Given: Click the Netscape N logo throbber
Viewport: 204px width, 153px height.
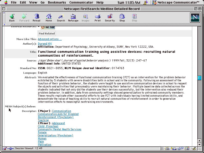Looking at the screenshot, I should click(195, 18).
